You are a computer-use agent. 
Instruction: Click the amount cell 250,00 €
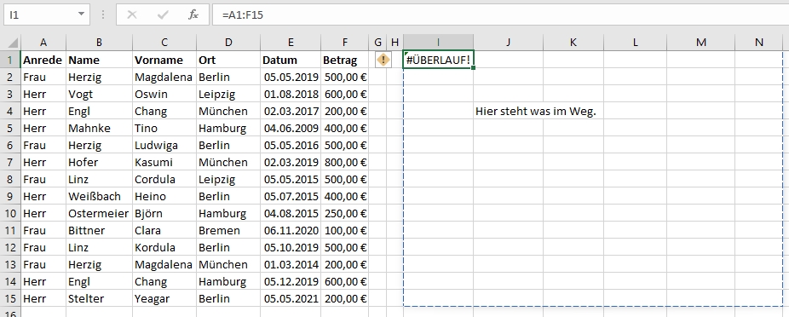[x=345, y=213]
